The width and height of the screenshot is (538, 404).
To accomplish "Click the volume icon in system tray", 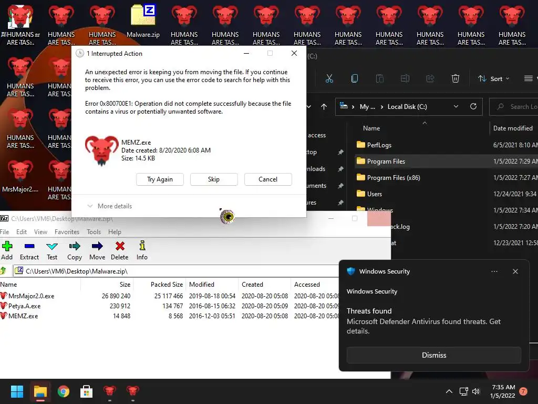I will pos(476,391).
